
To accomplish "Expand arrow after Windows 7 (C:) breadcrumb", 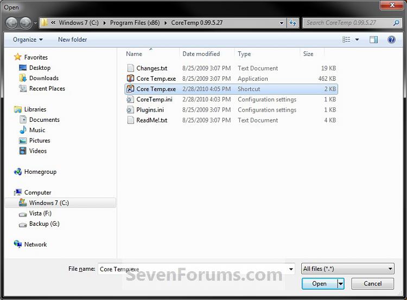I will [104, 23].
